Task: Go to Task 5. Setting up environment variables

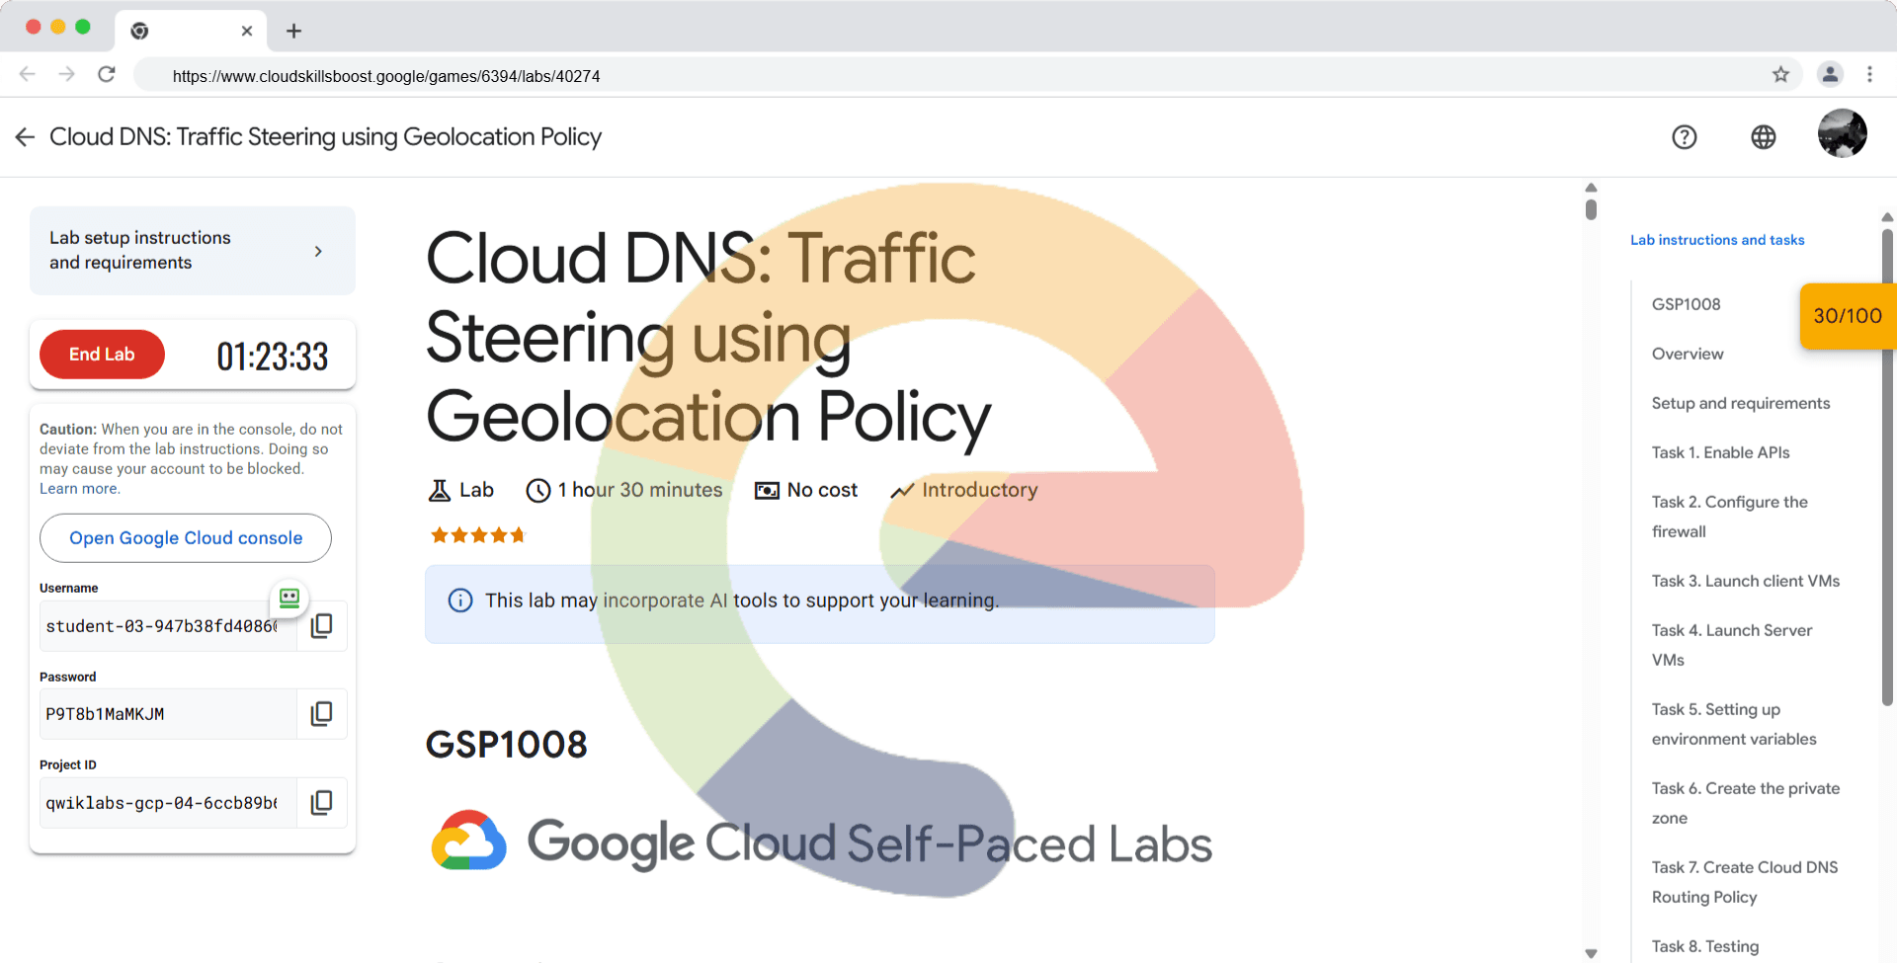Action: [x=1734, y=724]
